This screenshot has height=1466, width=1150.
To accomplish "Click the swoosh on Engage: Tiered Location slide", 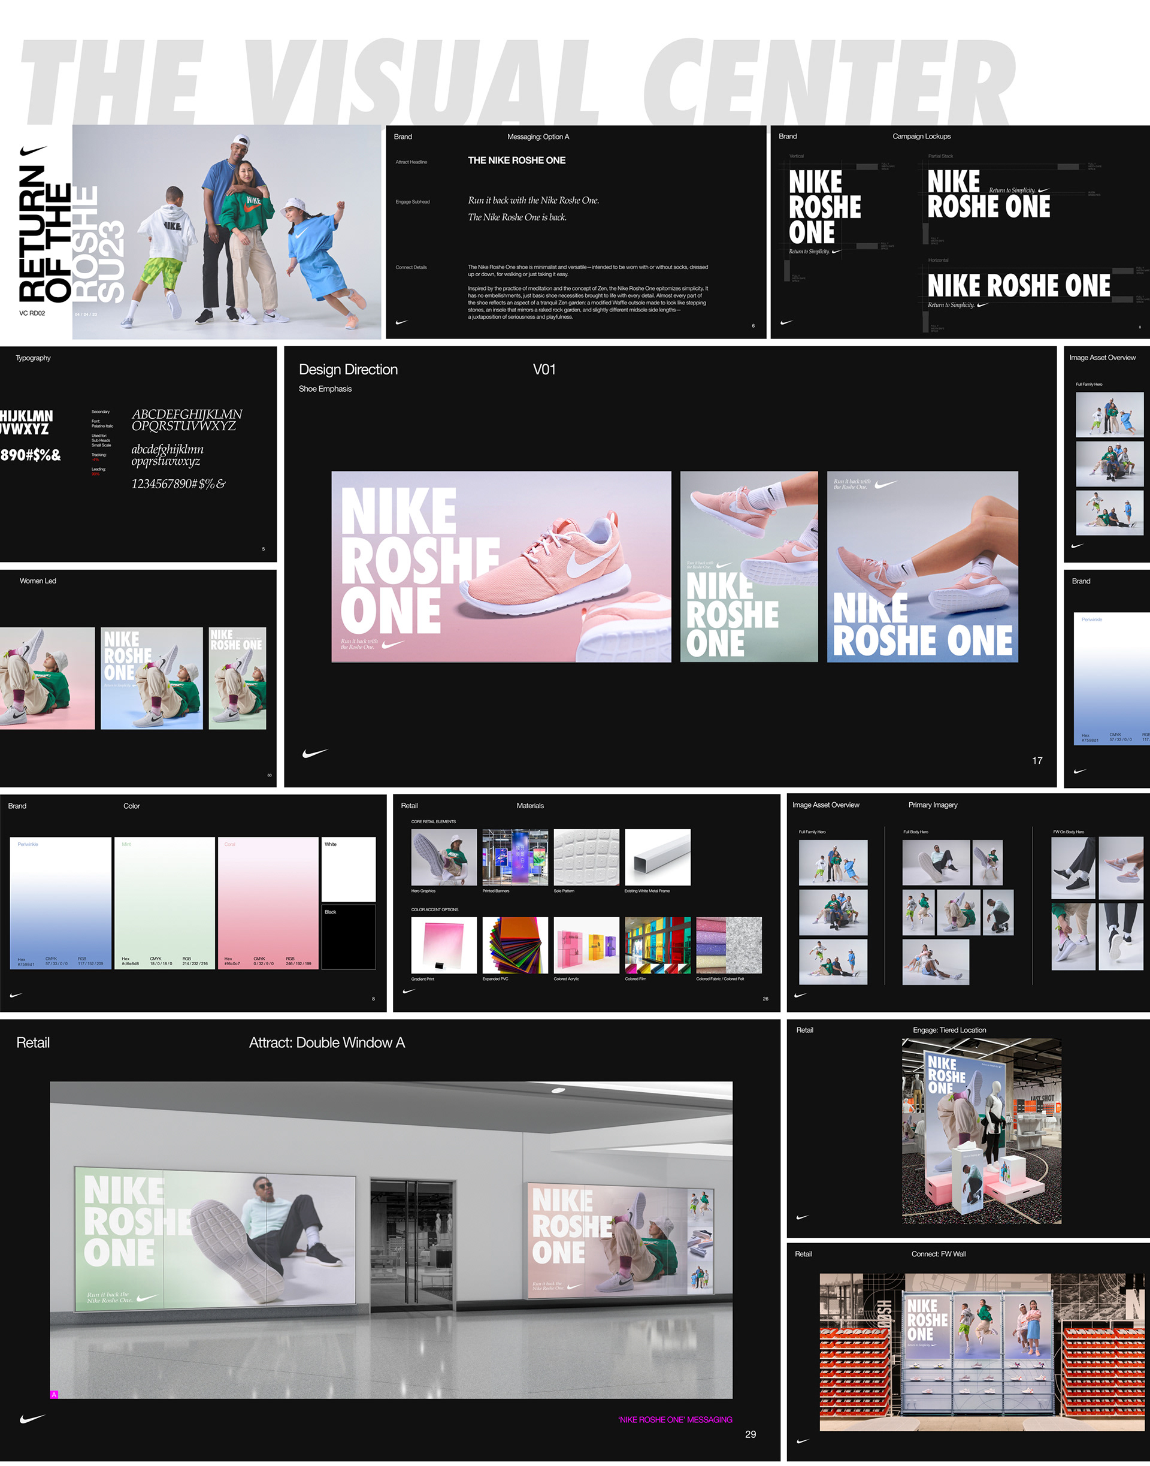I will coord(803,1217).
